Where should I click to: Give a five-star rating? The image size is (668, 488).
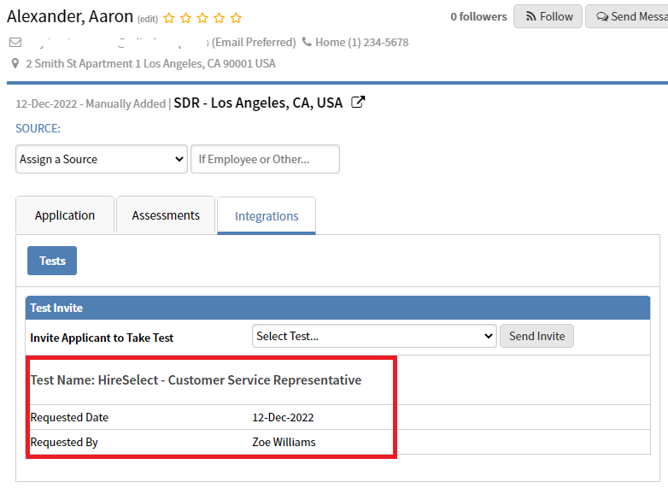(236, 18)
